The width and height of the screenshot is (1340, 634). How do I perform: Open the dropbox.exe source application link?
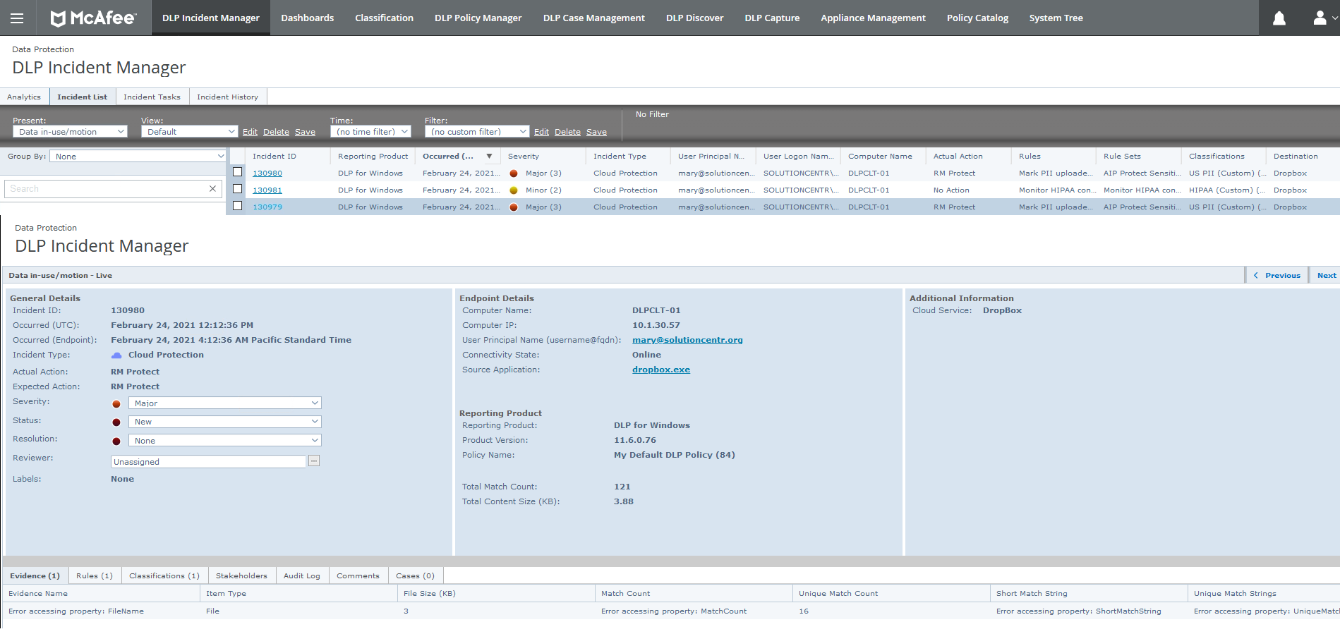660,370
